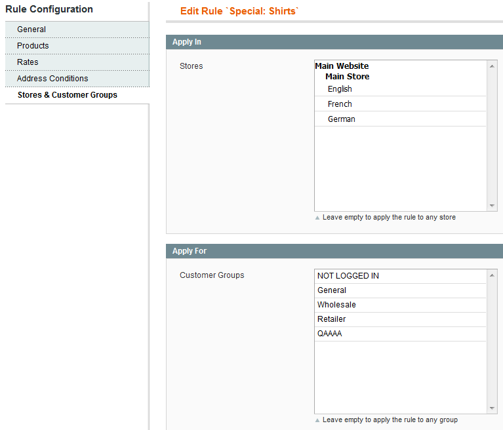503x430 pixels.
Task: Click the Customer Groups scroll up arrow
Action: (x=493, y=275)
